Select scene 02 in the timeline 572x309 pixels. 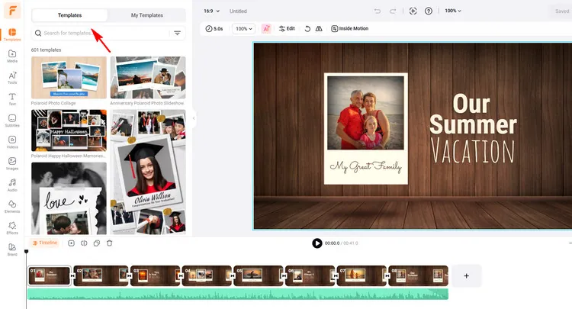point(101,275)
